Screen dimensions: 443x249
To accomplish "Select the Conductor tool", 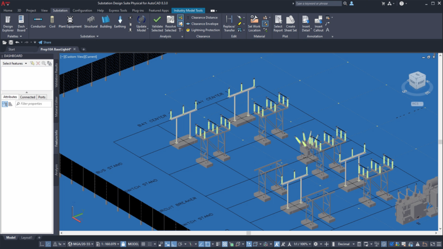I will click(38, 22).
